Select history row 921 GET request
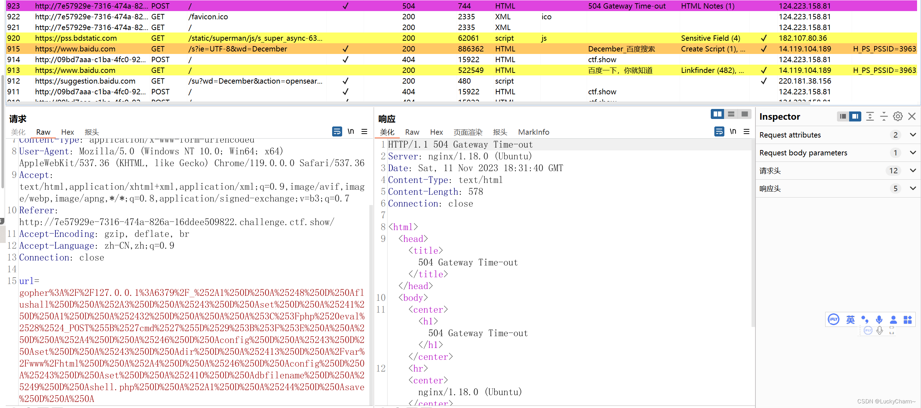 point(462,27)
